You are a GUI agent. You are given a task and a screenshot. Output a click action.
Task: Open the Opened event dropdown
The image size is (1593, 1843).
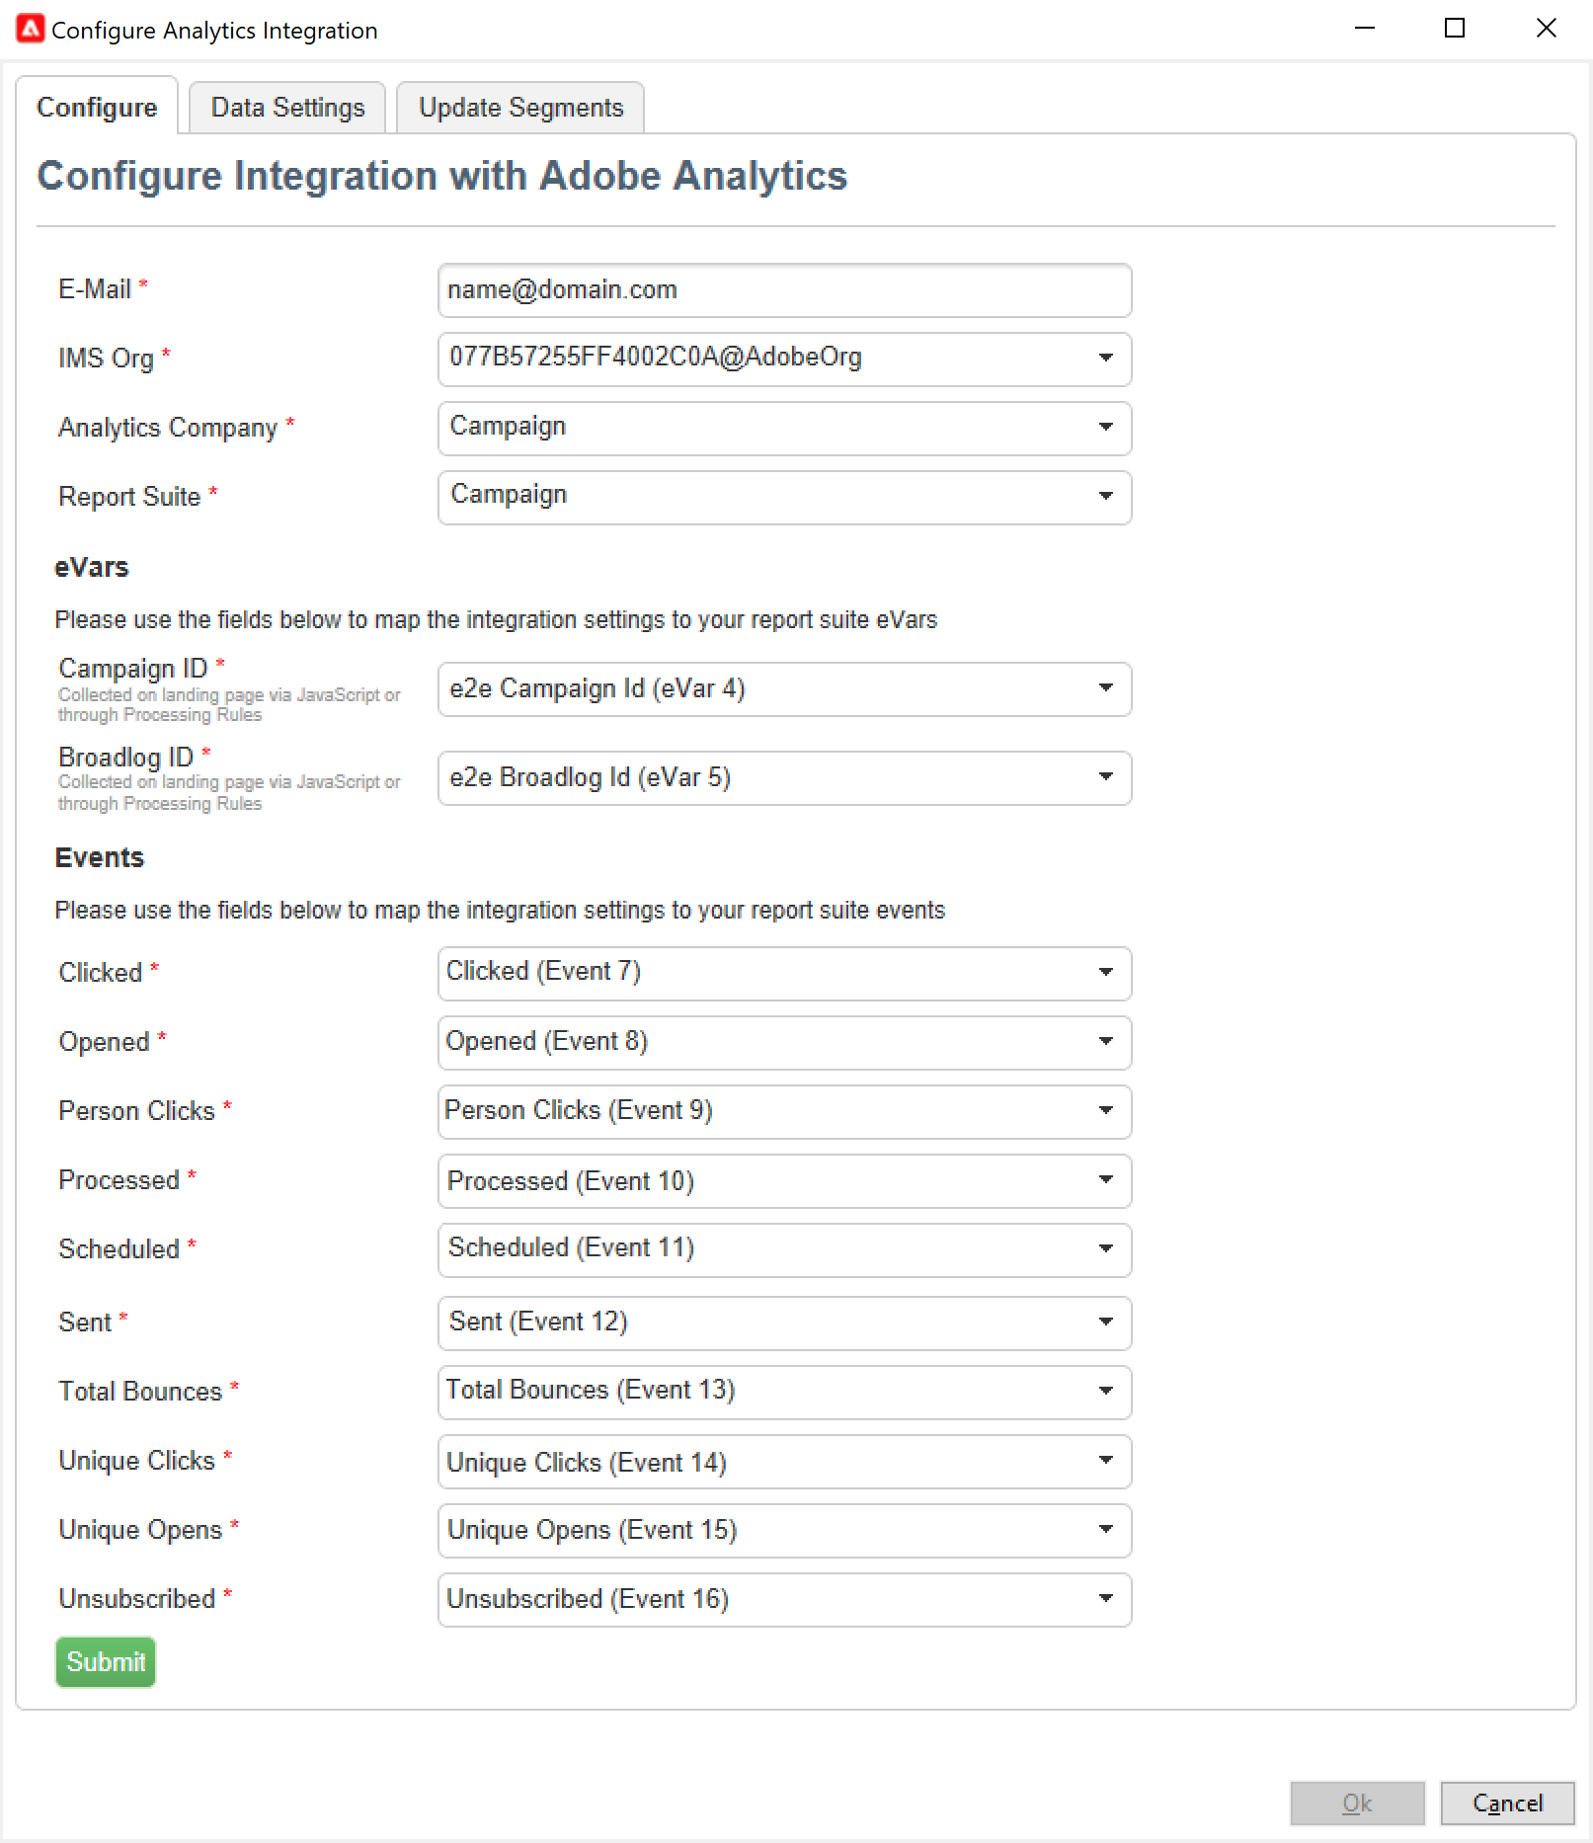tap(784, 1041)
